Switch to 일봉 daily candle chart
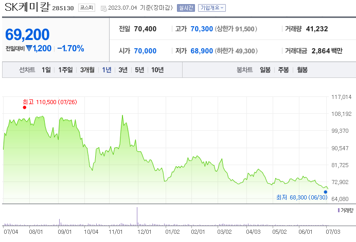The width and height of the screenshot is (356, 242). 265,70
